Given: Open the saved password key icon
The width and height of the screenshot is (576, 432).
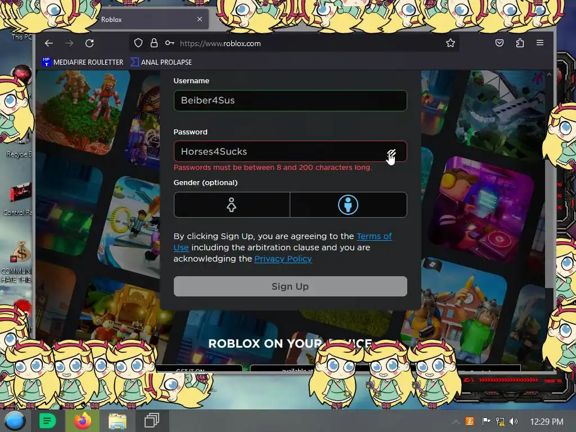Looking at the screenshot, I should click(x=169, y=43).
